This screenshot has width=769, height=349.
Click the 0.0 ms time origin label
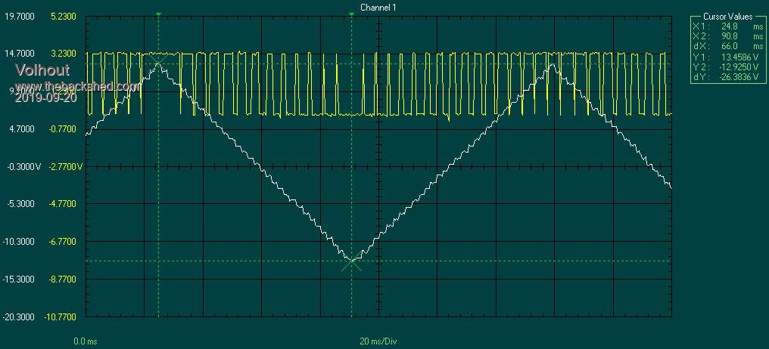pyautogui.click(x=84, y=341)
